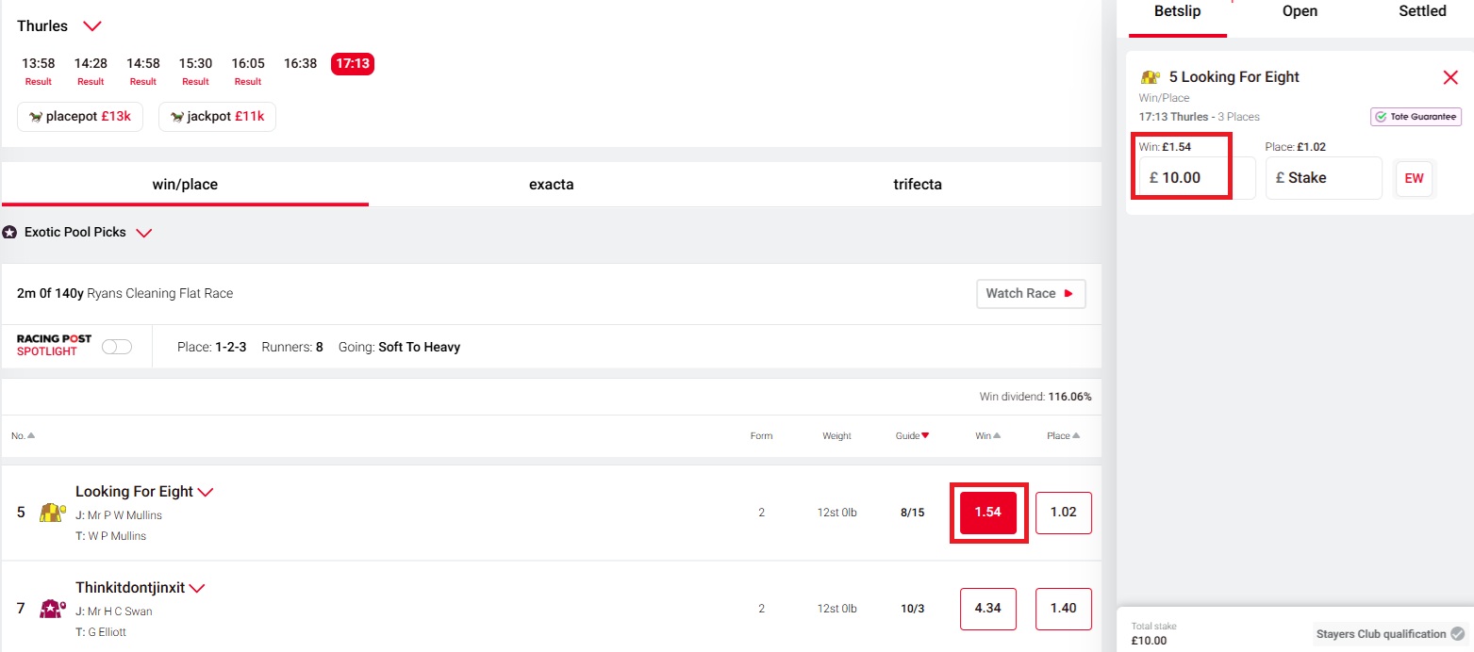1474x652 pixels.
Task: Collapse the Exotic Pool Picks section
Action: (x=143, y=232)
